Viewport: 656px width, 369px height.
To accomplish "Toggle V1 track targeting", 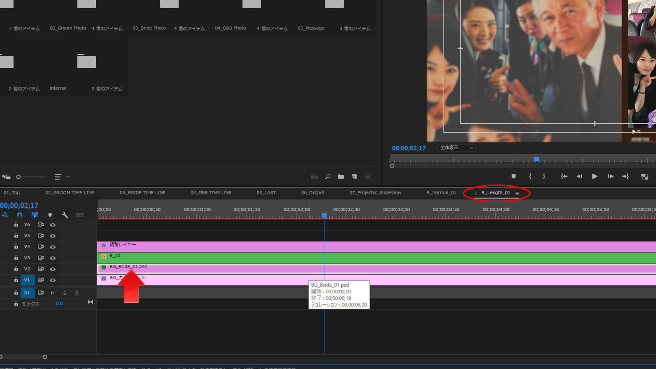I will [27, 280].
